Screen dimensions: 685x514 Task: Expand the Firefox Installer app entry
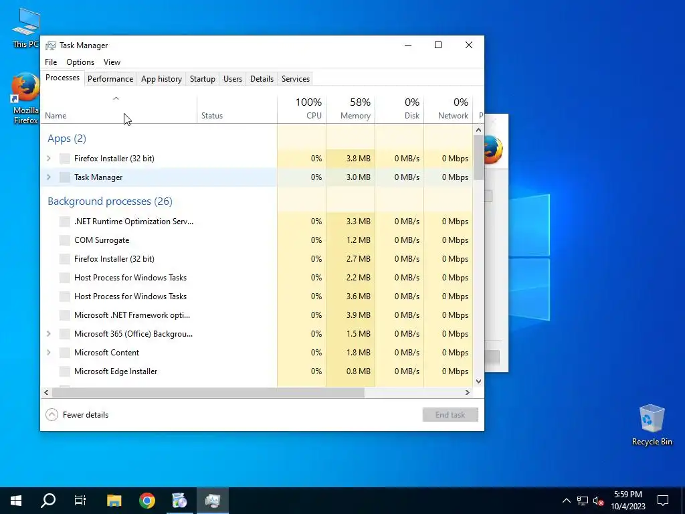coord(48,159)
